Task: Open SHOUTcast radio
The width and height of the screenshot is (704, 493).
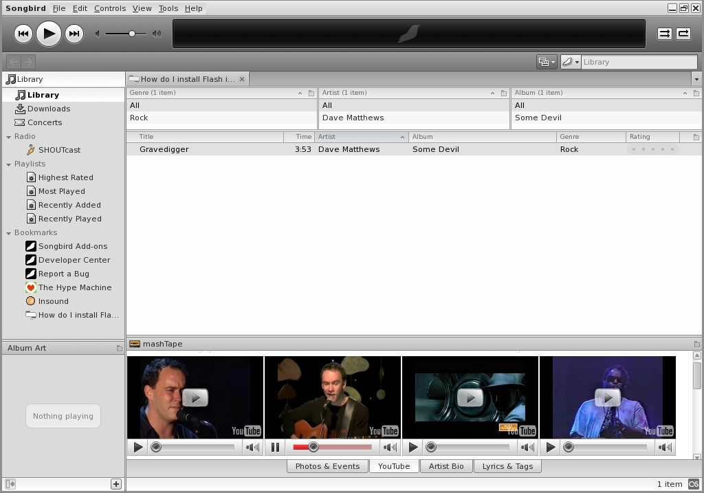Action: point(64,150)
